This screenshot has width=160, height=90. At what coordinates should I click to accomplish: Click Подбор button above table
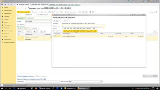pyautogui.click(x=28, y=32)
